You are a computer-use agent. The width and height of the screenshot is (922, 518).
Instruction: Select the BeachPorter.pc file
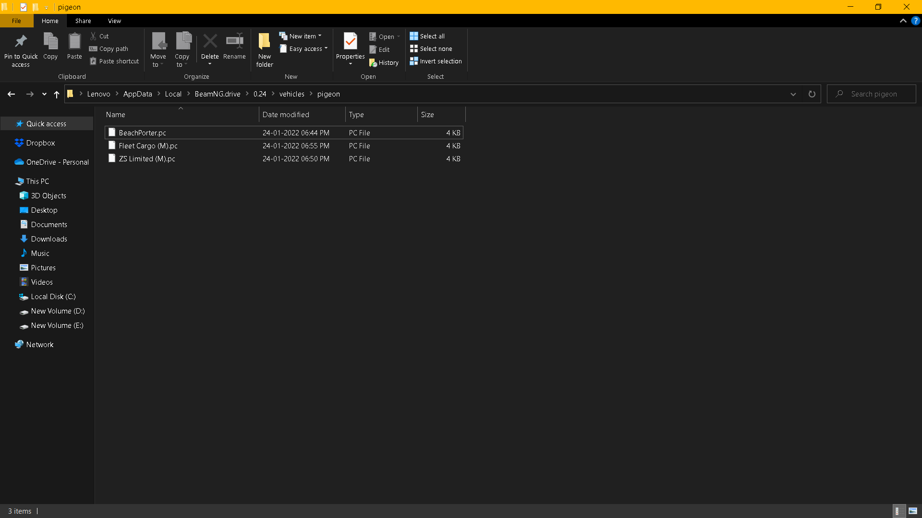pos(284,133)
